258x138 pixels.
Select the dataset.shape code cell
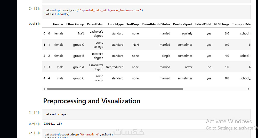point(146,114)
